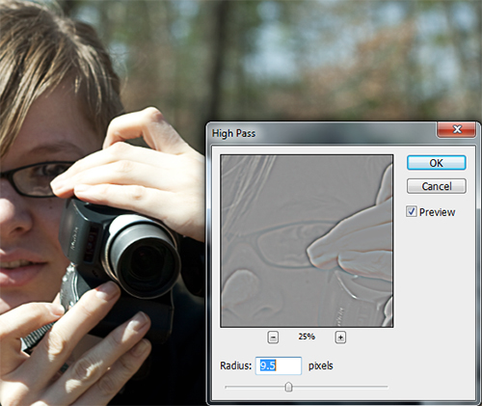Click the 25% zoom level label

[x=307, y=337]
